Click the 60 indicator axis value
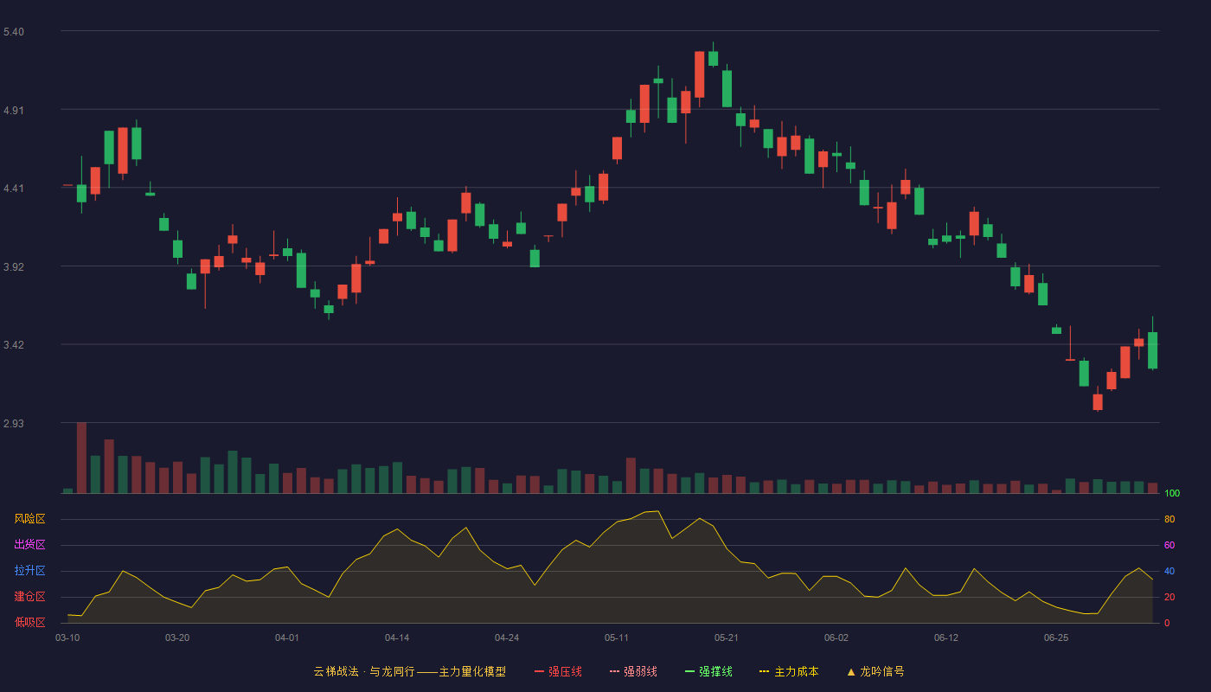This screenshot has width=1211, height=692. (x=1169, y=545)
